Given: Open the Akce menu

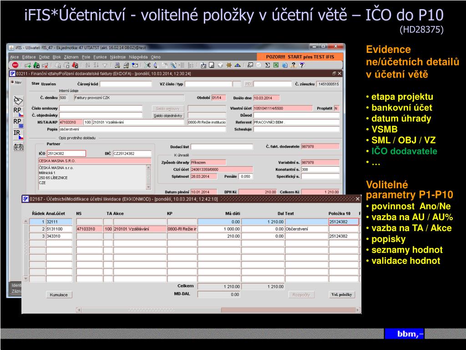Looking at the screenshot, I should pyautogui.click(x=14, y=57).
